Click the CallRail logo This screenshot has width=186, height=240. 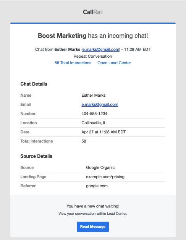click(93, 12)
